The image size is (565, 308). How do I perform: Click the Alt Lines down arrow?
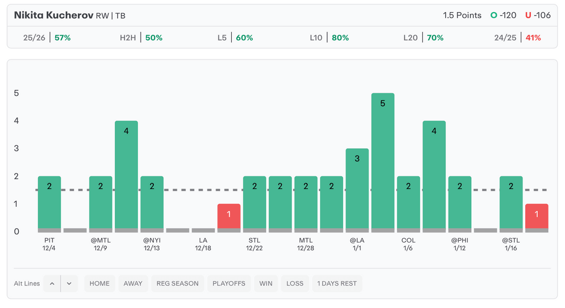[x=69, y=283]
